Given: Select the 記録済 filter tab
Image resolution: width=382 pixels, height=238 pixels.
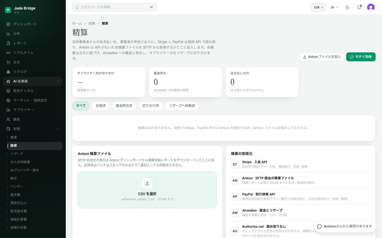Looking at the screenshot, I should coord(101,106).
